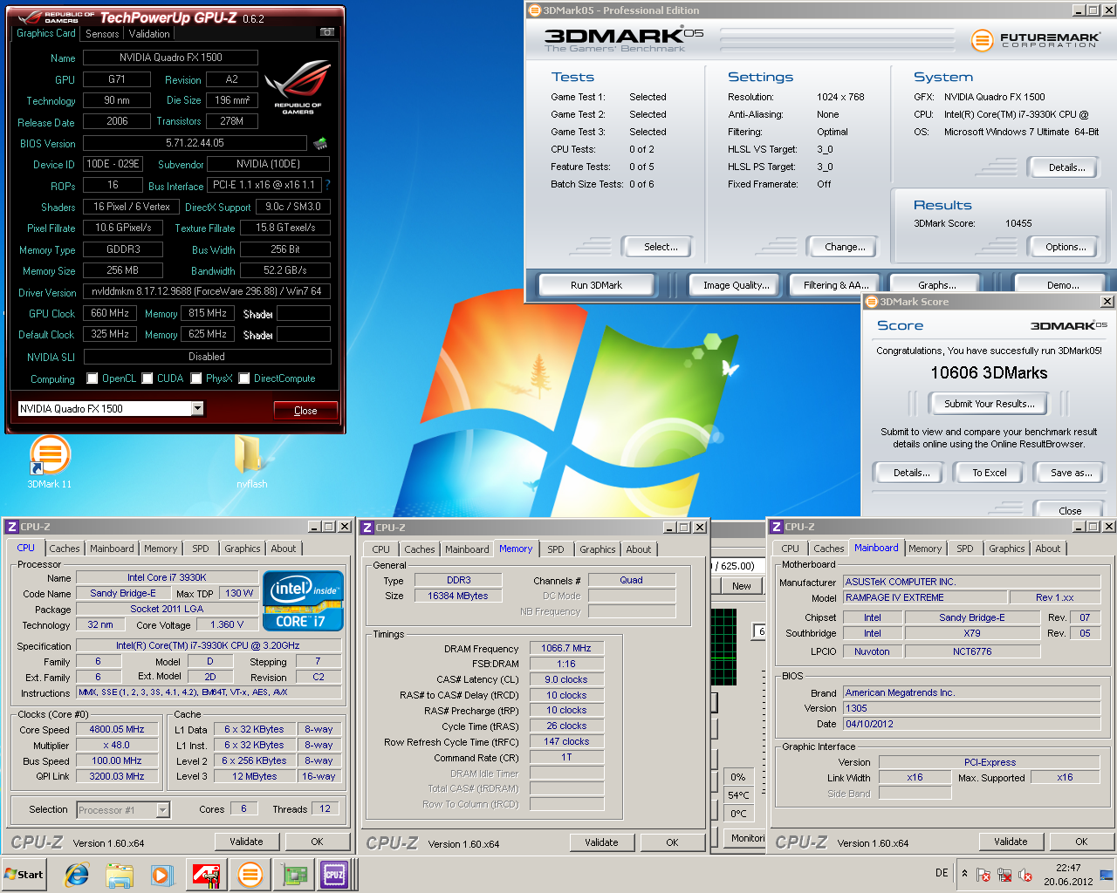Toggle the CUDA checkbox

tap(147, 378)
